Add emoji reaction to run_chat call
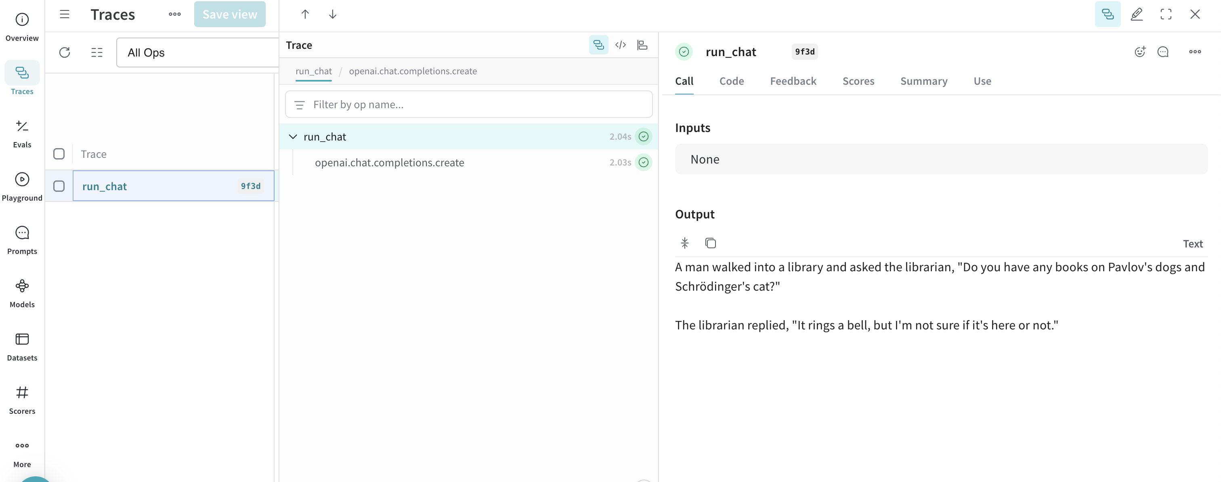This screenshot has height=482, width=1221. [1139, 52]
